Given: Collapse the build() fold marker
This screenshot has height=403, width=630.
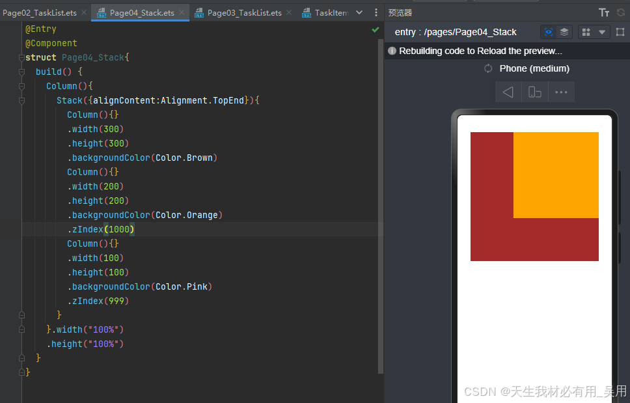Looking at the screenshot, I should click(21, 72).
